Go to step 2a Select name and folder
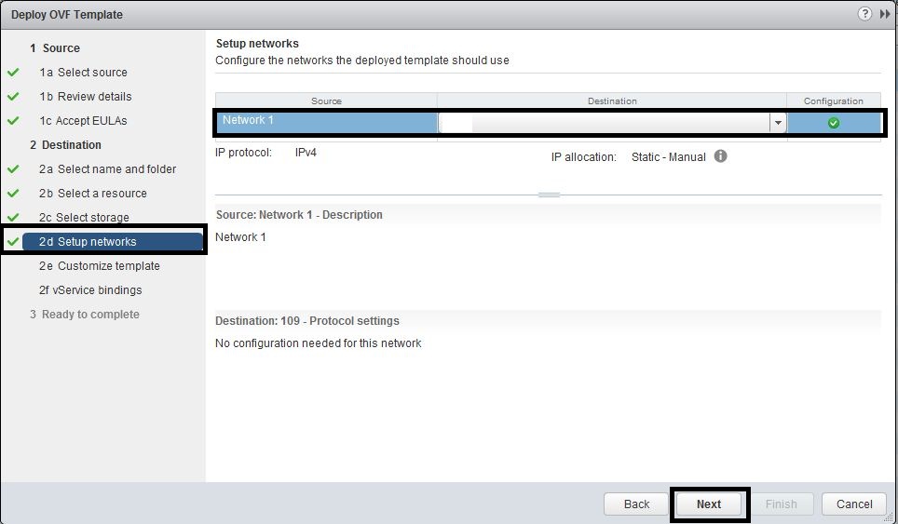The width and height of the screenshot is (898, 524). click(107, 169)
